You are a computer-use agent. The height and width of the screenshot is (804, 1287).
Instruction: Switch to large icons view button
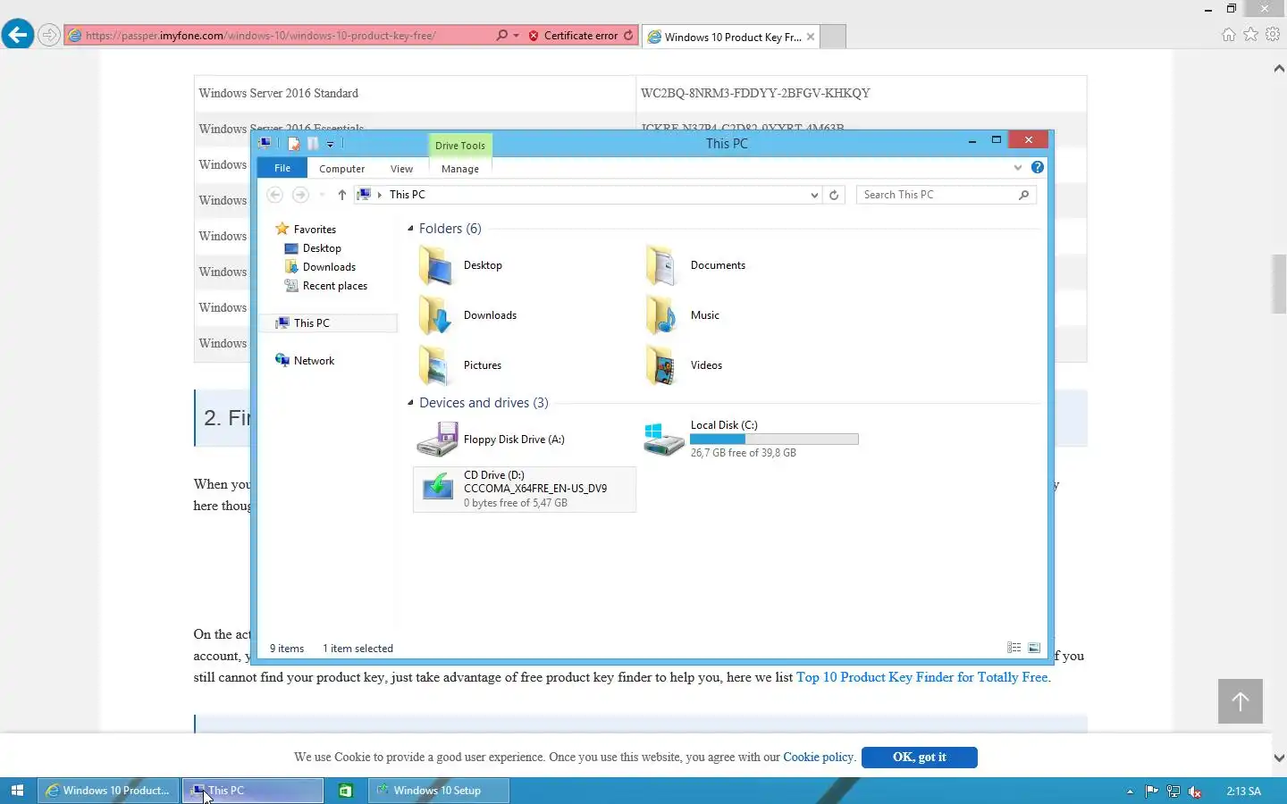(x=1034, y=648)
